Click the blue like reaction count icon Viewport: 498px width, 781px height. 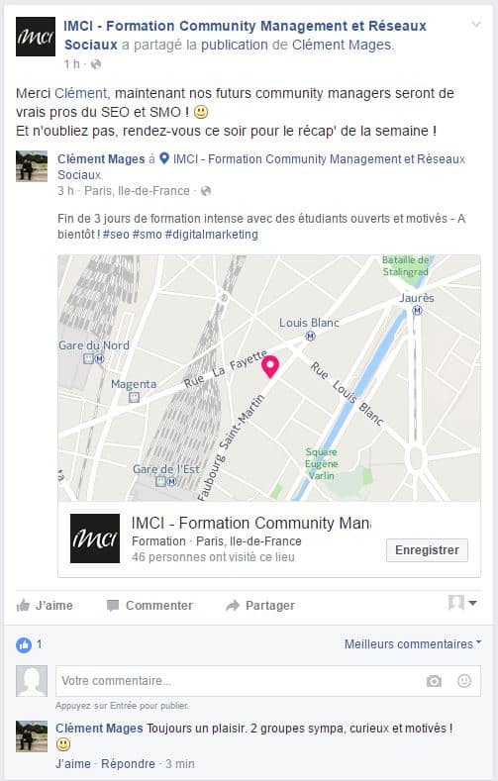[24, 644]
